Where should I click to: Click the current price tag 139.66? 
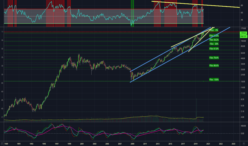(x=243, y=33)
